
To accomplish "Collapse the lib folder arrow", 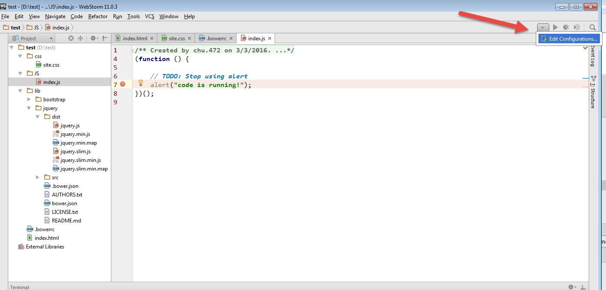I will [x=20, y=91].
